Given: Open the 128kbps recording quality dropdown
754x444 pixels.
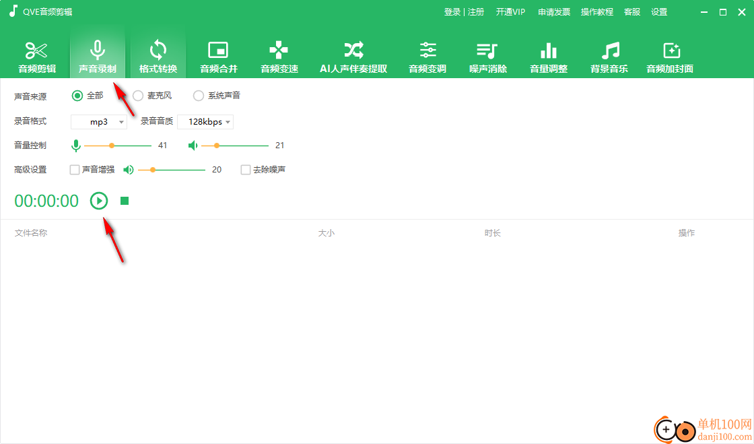Looking at the screenshot, I should click(205, 122).
